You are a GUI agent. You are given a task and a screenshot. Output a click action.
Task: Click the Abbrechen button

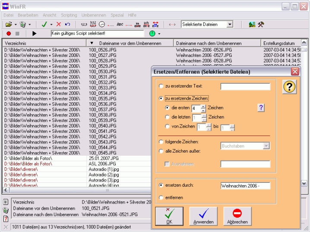[x=237, y=216]
